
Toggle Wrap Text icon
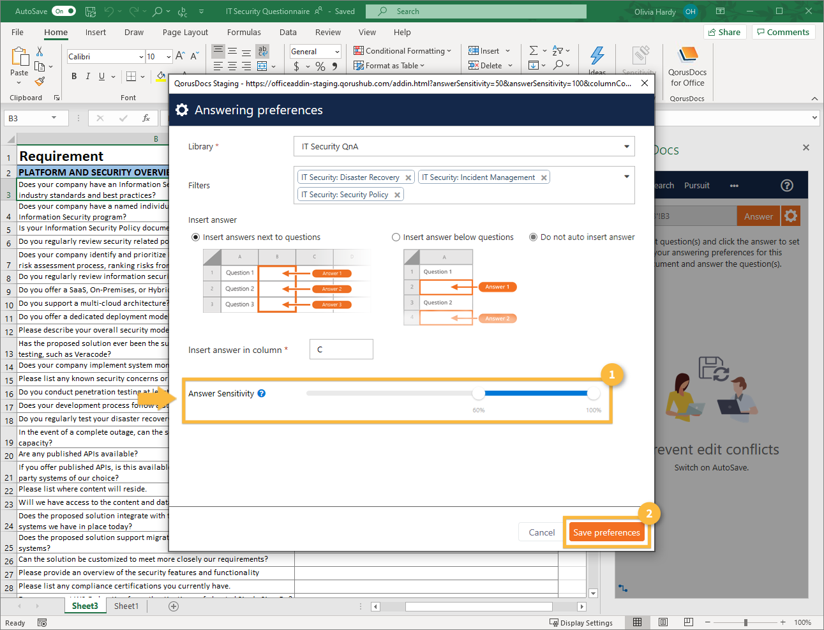(262, 51)
